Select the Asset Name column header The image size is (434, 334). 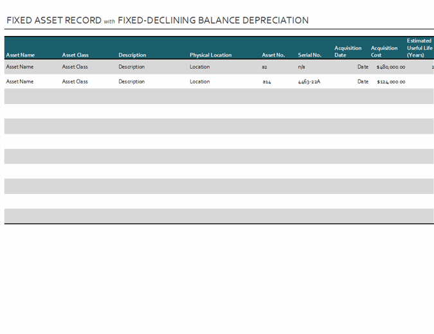tap(20, 55)
